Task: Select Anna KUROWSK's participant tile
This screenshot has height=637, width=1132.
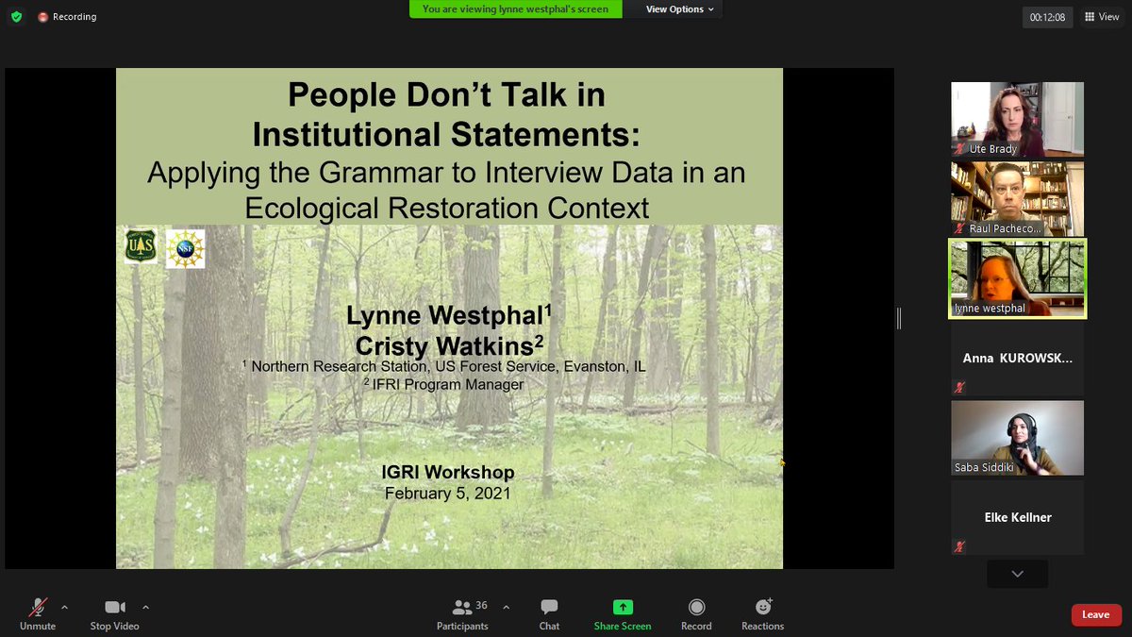Action: [x=1017, y=358]
